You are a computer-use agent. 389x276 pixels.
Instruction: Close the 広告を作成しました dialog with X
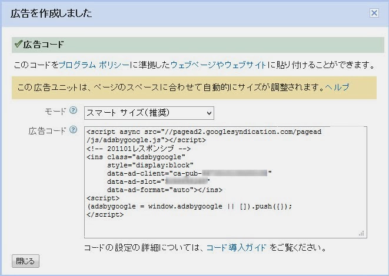pos(374,13)
